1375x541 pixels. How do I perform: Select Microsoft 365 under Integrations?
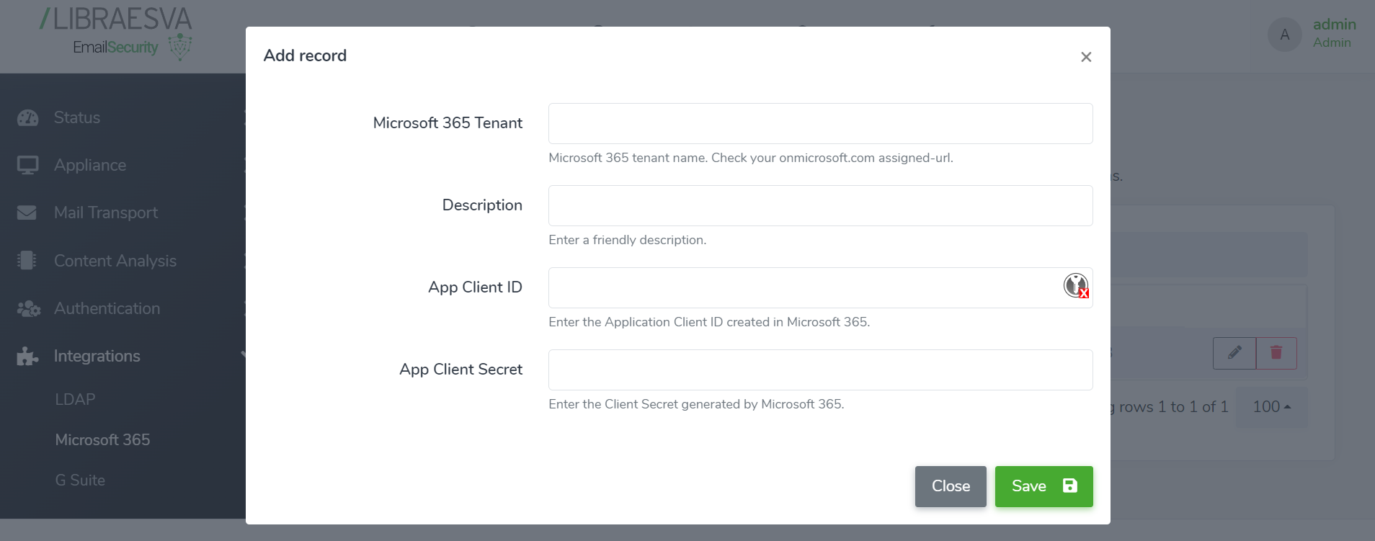(102, 439)
